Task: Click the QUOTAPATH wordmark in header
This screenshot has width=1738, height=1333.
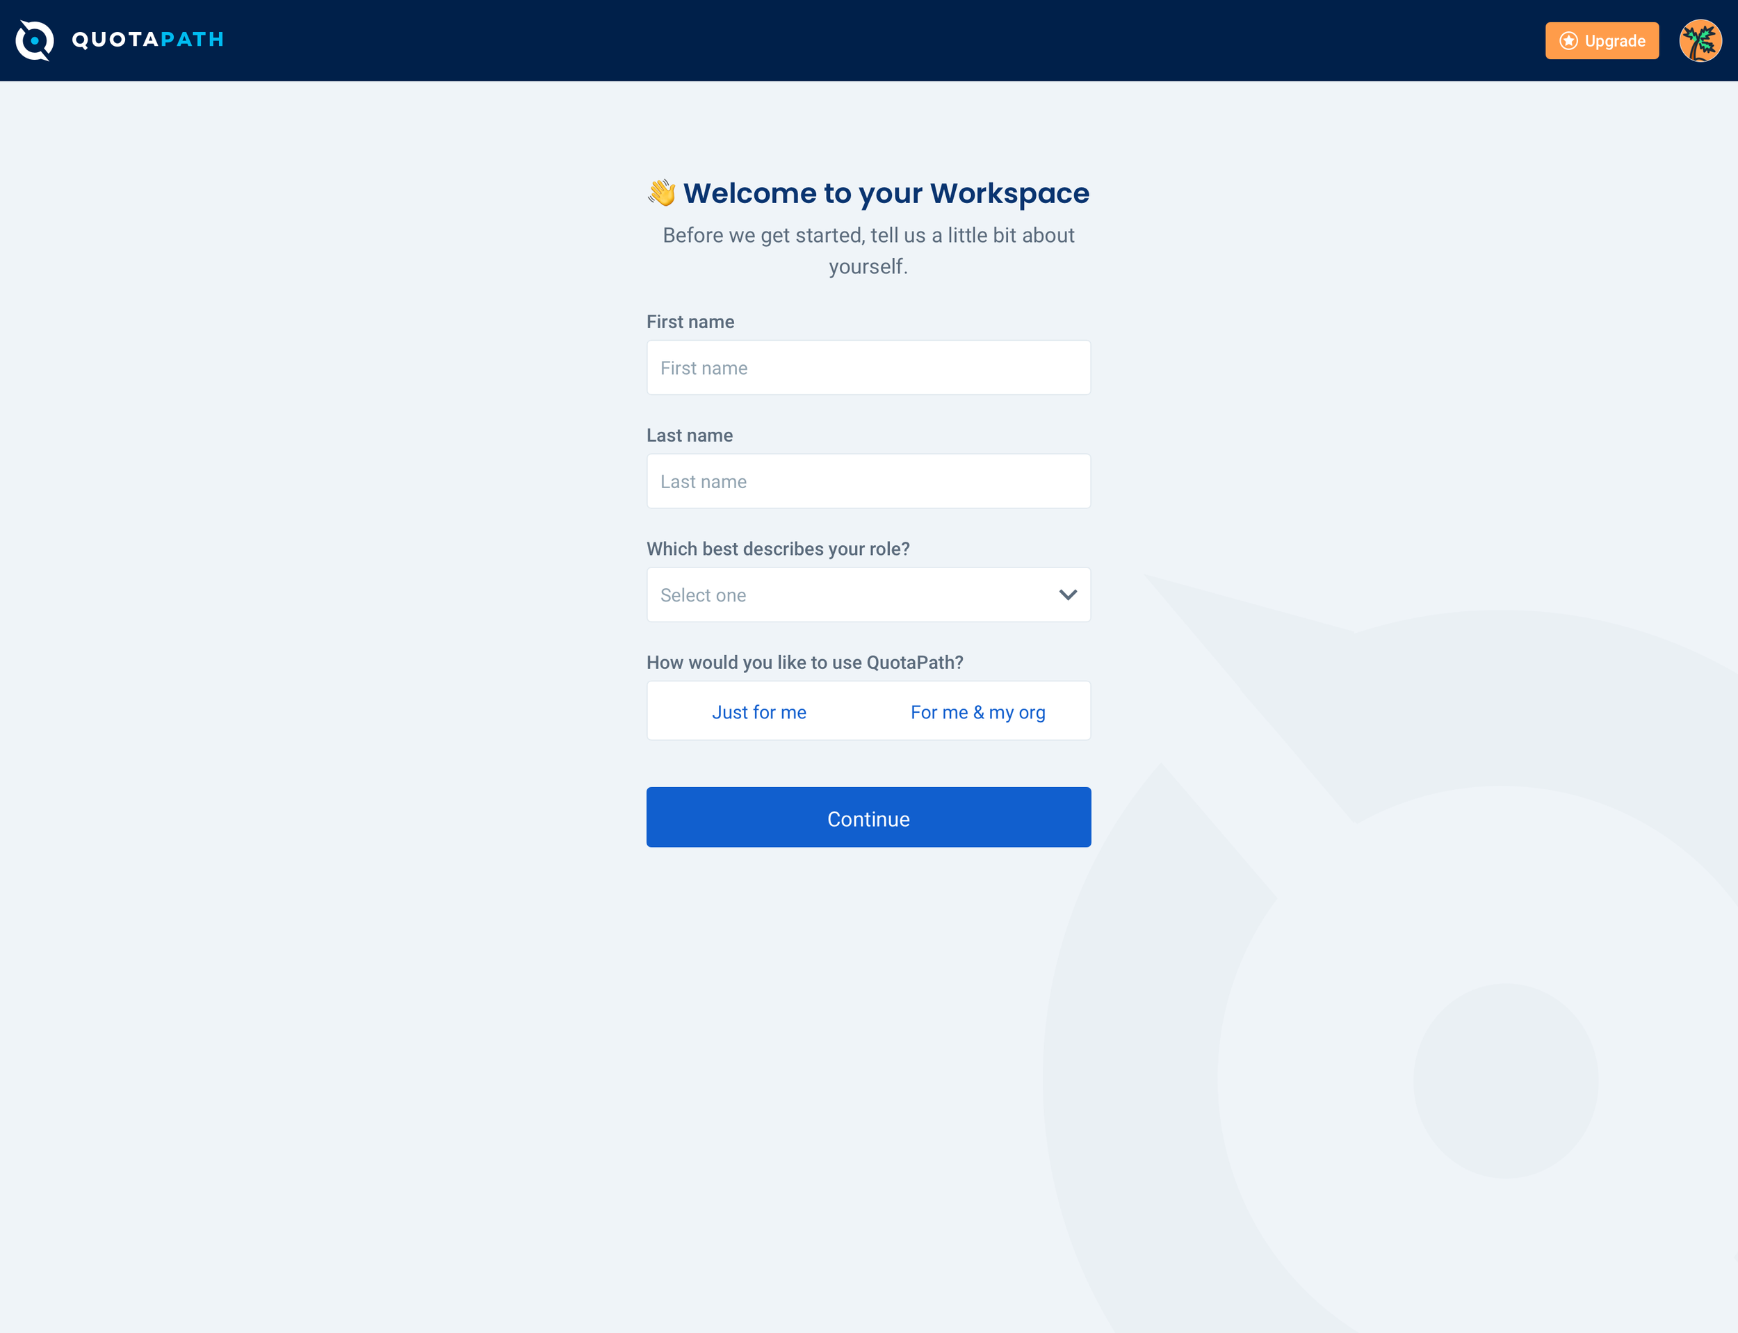Action: click(147, 40)
